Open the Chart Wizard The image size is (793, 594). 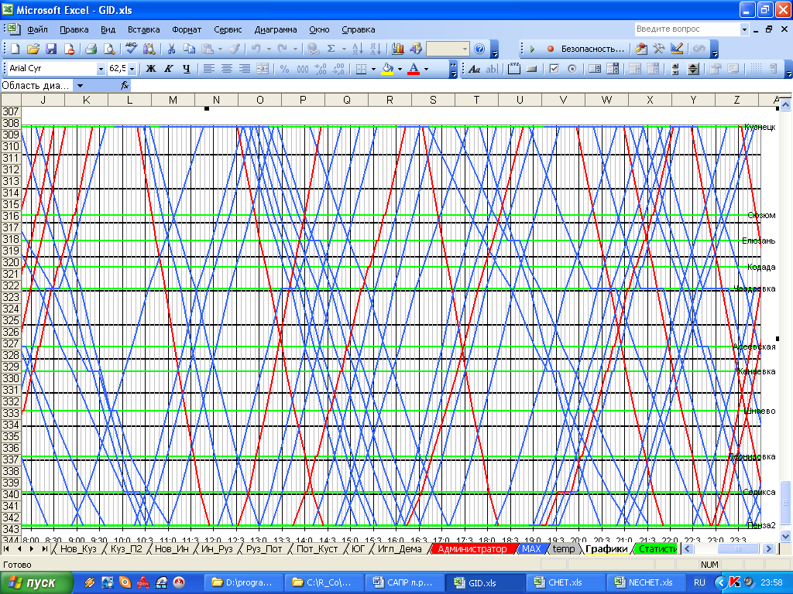[398, 49]
